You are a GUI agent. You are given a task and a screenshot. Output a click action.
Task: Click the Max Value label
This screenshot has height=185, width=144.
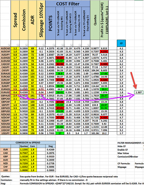123,153
